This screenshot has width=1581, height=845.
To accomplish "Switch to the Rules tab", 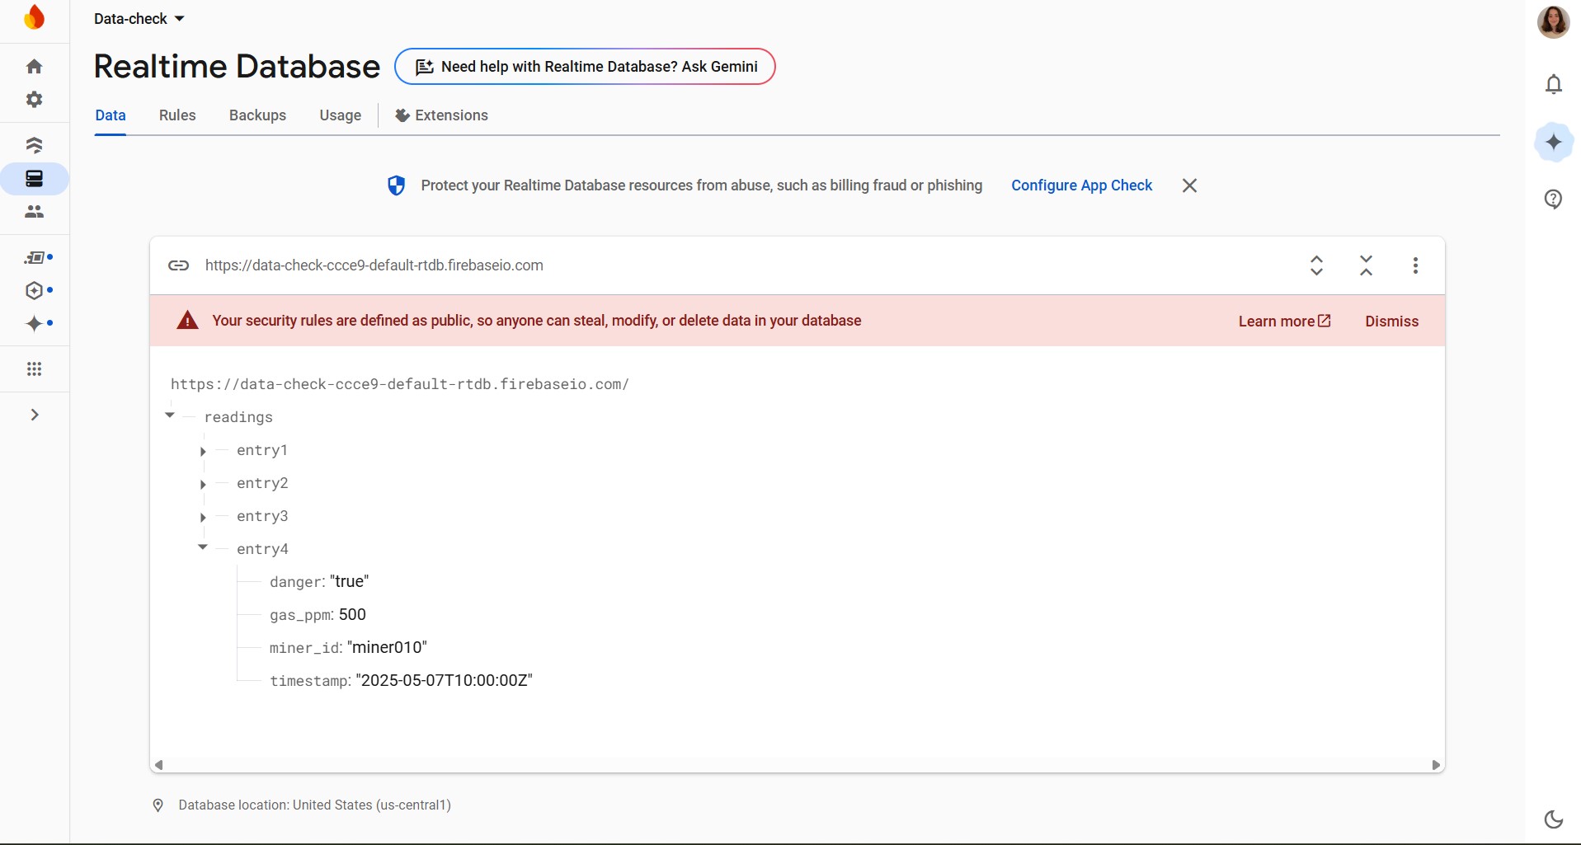I will point(177,115).
